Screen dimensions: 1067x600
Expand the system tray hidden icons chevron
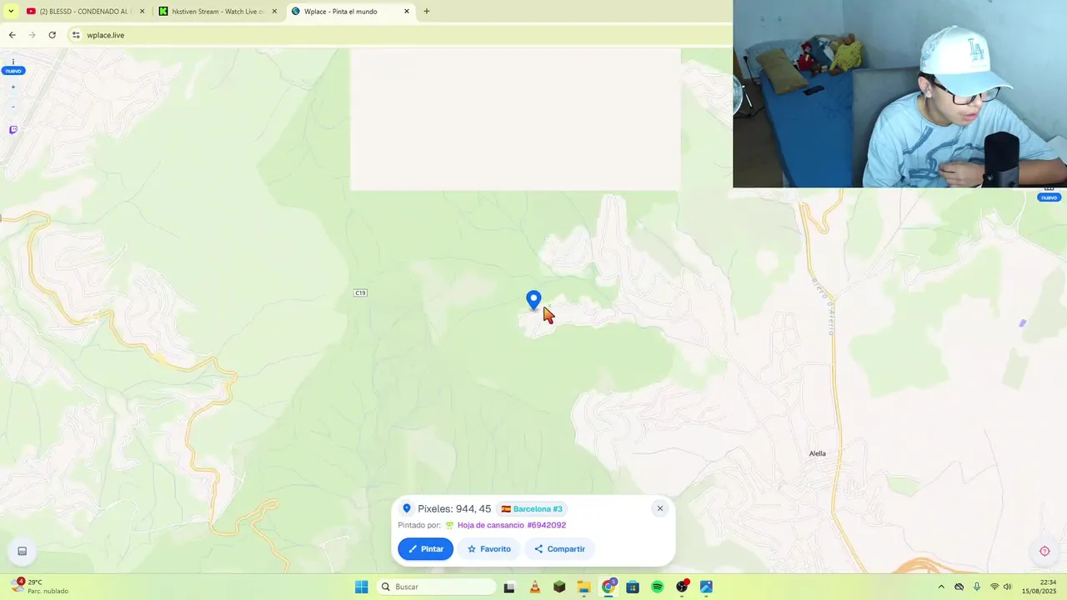point(941,587)
